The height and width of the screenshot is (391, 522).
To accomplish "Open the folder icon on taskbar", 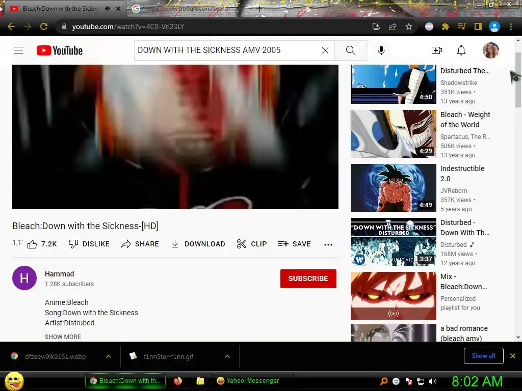I will (200, 381).
